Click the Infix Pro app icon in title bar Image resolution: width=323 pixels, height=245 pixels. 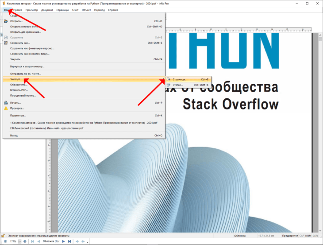click(4, 4)
